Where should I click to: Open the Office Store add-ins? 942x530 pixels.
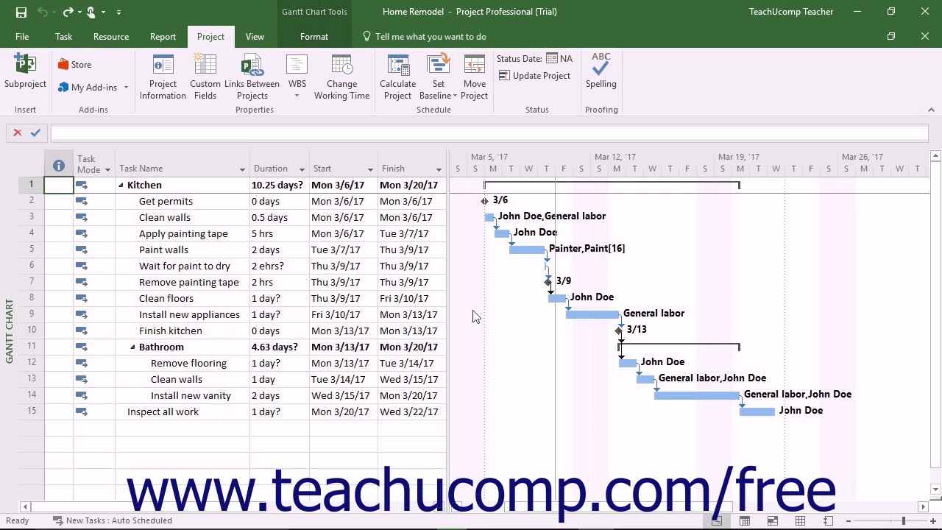pyautogui.click(x=75, y=65)
